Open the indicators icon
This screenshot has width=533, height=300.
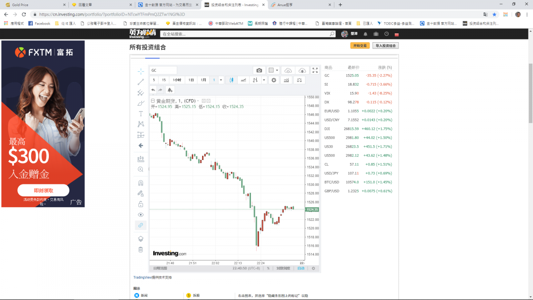pyautogui.click(x=286, y=80)
